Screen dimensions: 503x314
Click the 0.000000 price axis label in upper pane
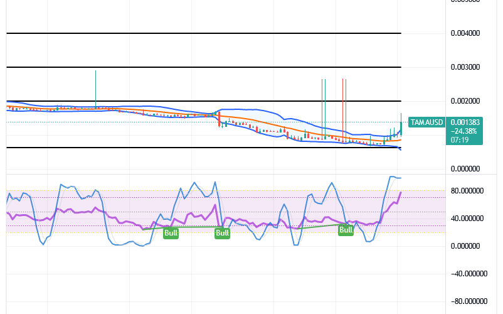465,168
